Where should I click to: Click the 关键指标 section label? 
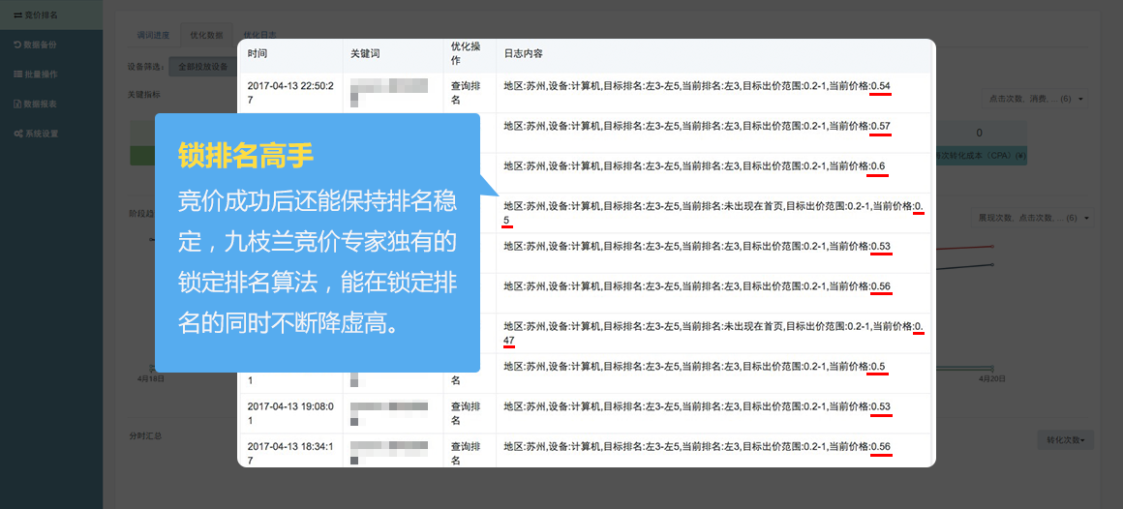(x=144, y=95)
